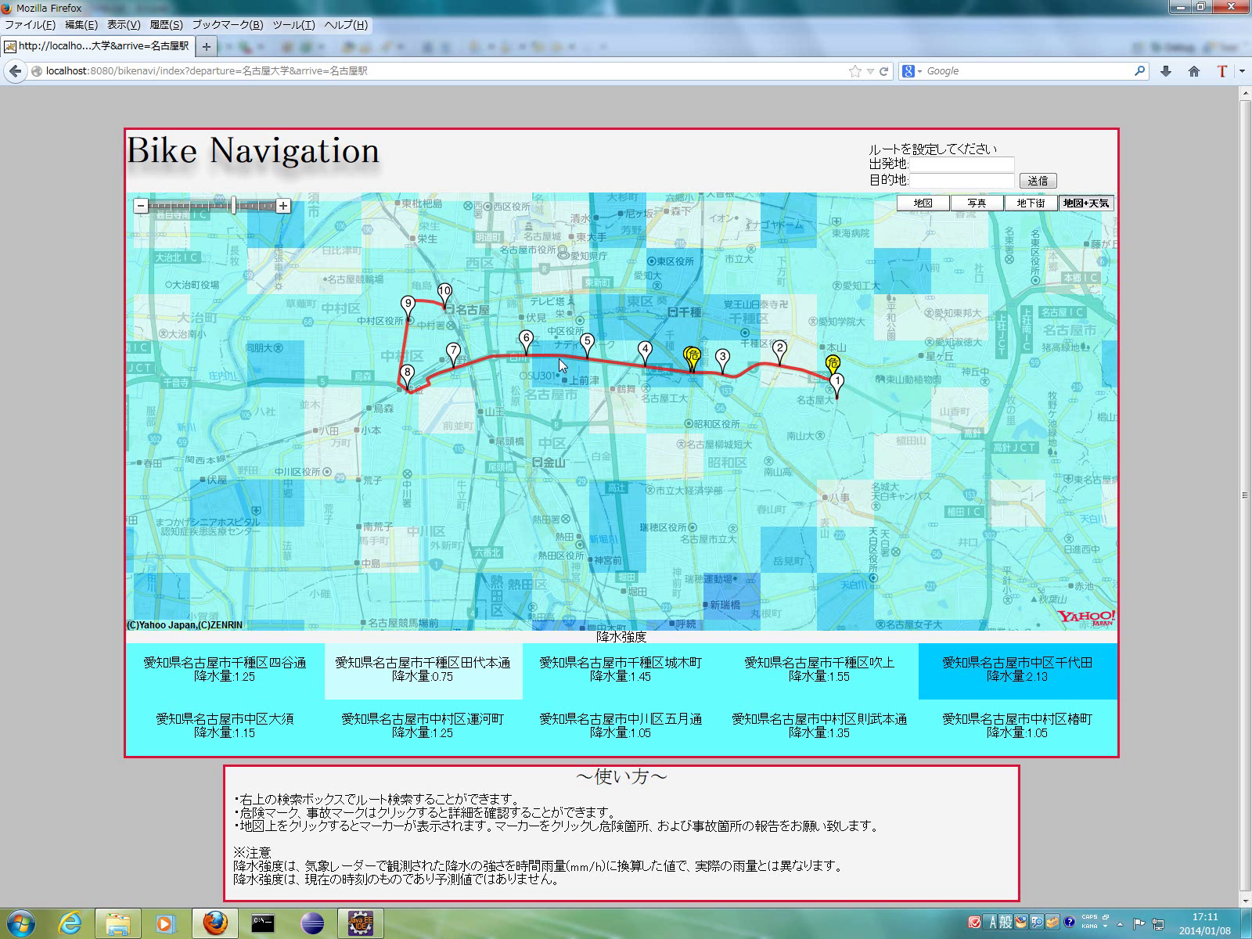Click the map zoom slider handle
Image resolution: width=1252 pixels, height=939 pixels.
point(233,206)
